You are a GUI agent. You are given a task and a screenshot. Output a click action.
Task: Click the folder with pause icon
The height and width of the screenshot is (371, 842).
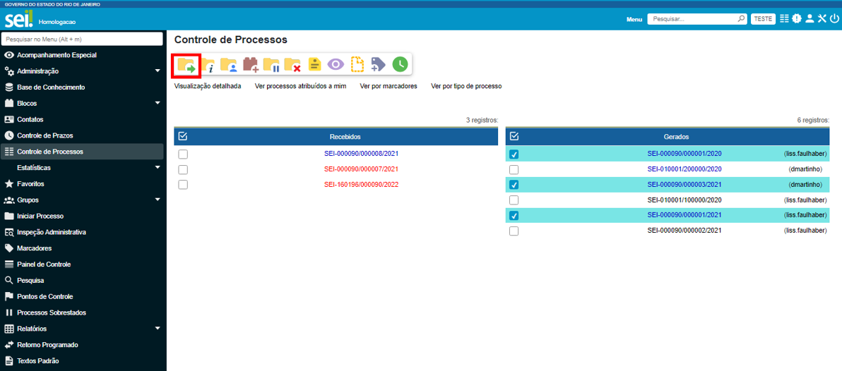pos(271,65)
